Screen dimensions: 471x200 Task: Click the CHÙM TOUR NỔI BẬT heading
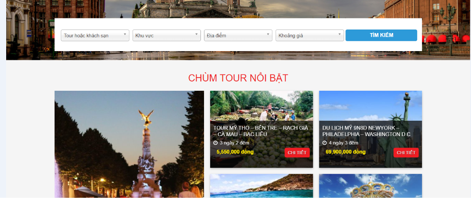(238, 78)
